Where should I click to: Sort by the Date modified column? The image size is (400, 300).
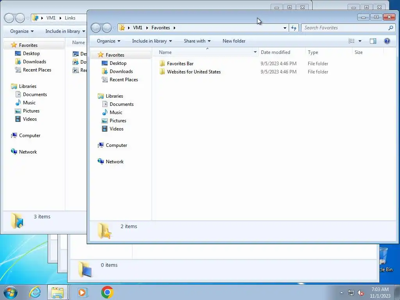click(x=275, y=52)
